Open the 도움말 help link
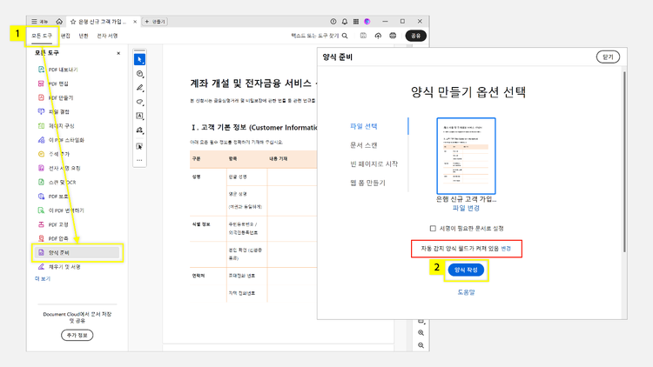This screenshot has width=653, height=367. coord(466,292)
